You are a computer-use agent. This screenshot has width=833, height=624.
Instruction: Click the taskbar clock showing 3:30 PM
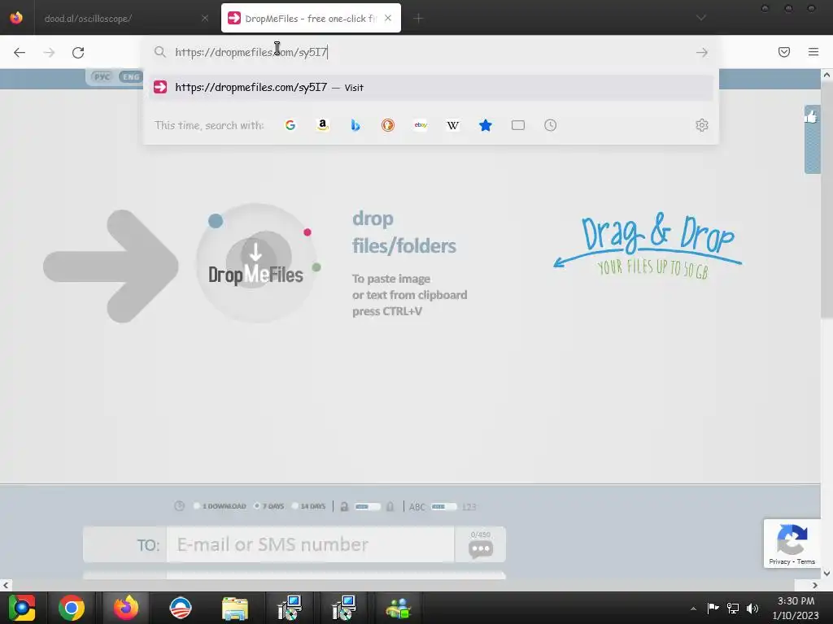point(796,608)
